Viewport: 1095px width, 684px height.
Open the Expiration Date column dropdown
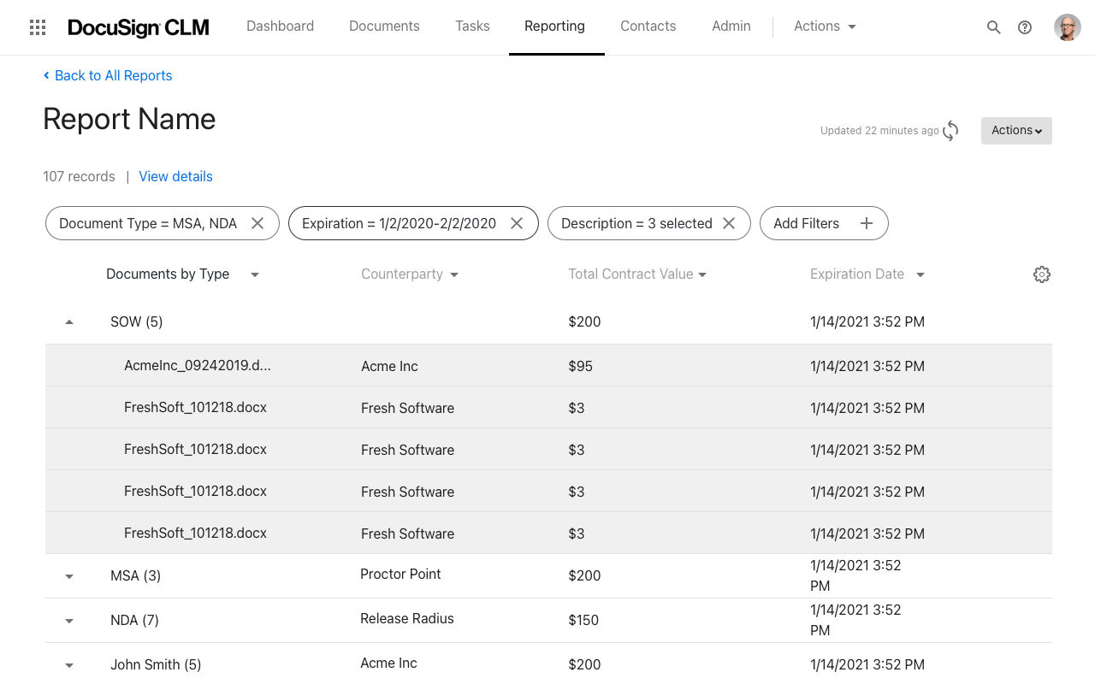[920, 274]
